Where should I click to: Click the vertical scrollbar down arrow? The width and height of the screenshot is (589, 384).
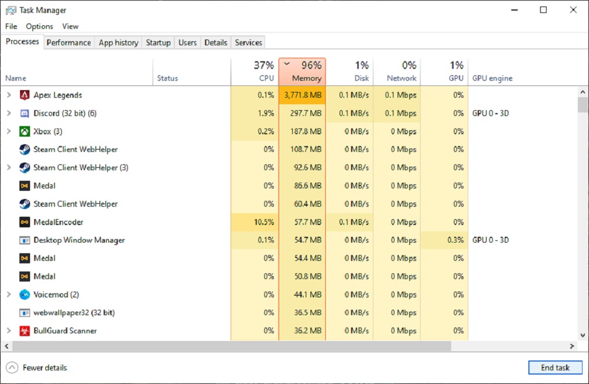pos(583,336)
